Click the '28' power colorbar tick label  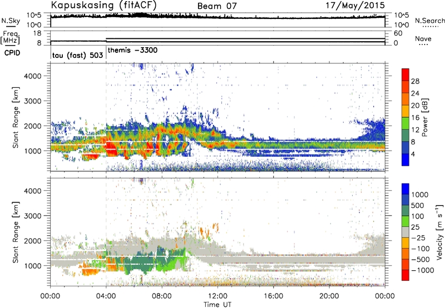[415, 81]
